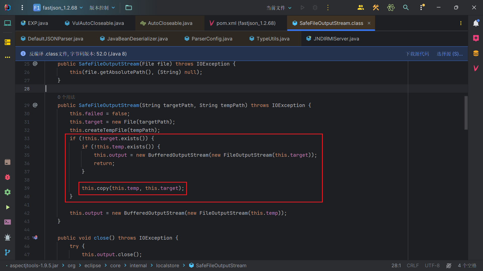
Task: Switch to EXP.java tab
Action: click(x=34, y=23)
